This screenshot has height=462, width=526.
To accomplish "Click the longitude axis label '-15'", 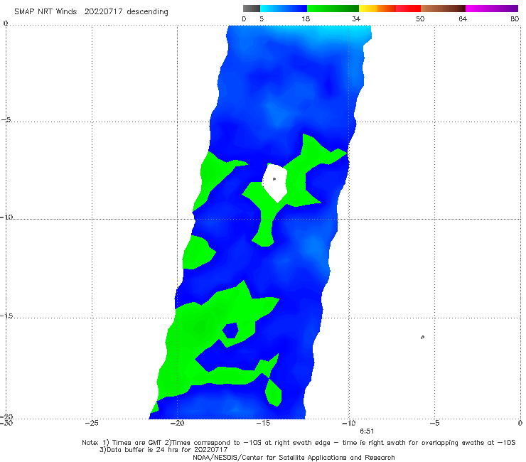I will [x=263, y=423].
